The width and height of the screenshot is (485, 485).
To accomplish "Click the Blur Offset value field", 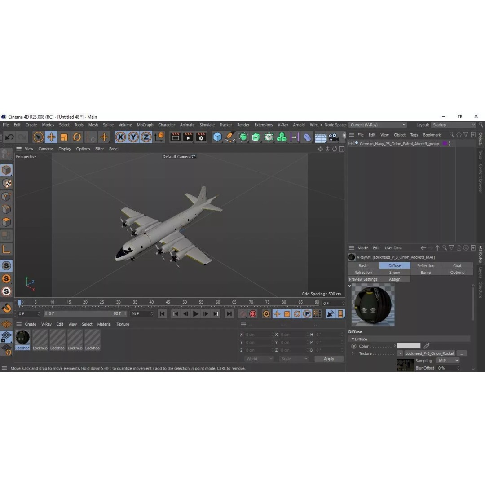I will 447,368.
